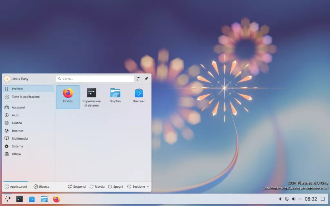Open the Accessori category

[28, 107]
